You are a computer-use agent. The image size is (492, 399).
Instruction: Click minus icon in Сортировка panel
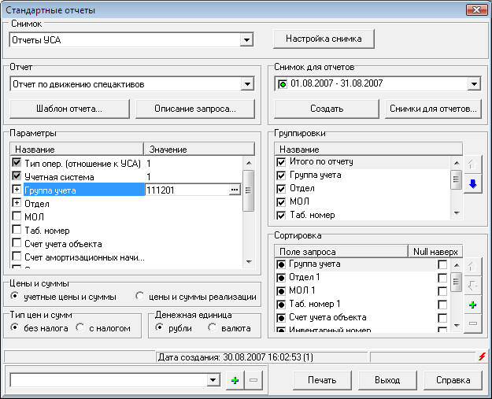[473, 323]
